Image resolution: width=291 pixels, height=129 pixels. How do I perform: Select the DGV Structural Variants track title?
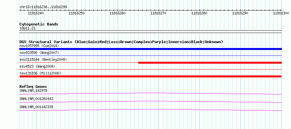coord(121,42)
